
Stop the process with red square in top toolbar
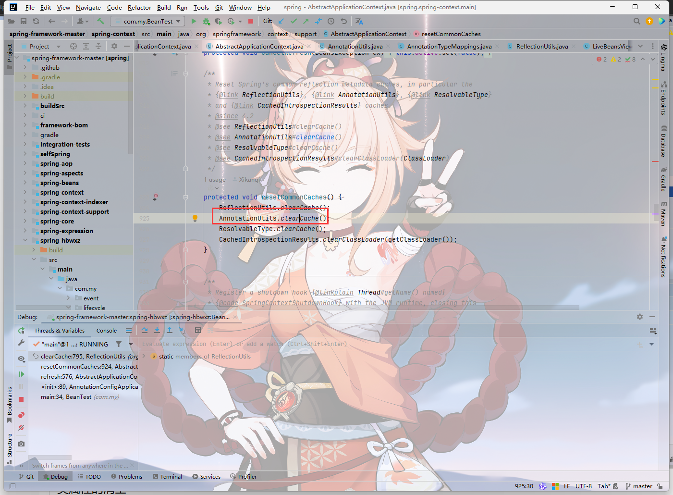point(250,21)
